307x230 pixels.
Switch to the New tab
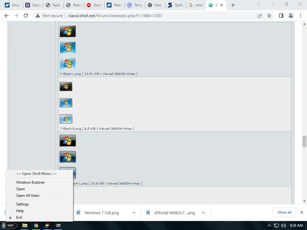pos(155,5)
